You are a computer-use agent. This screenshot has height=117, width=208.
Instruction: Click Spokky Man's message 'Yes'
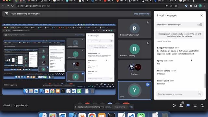(x=159, y=64)
